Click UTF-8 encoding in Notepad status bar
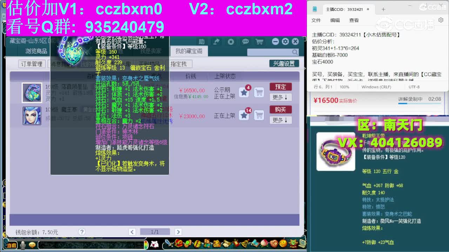The width and height of the screenshot is (449, 252). pos(414,87)
